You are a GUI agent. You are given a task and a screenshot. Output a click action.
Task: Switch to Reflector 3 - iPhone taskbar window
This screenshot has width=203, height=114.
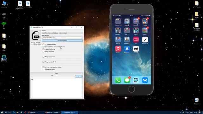click(x=53, y=112)
